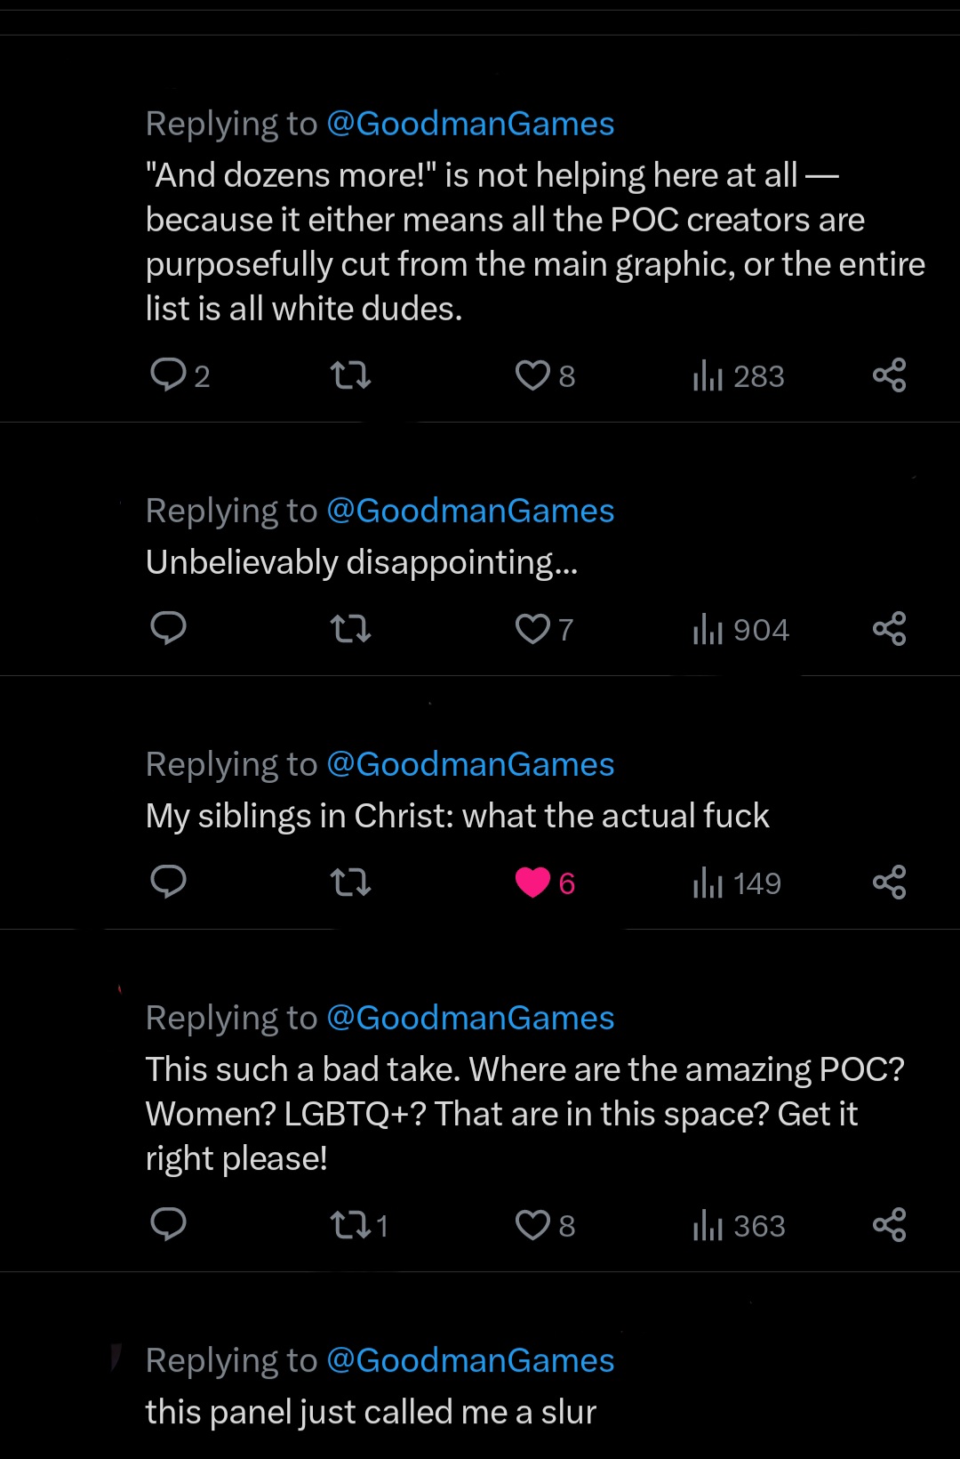Retweet the "This such a bad take" tweet

pos(359,1225)
